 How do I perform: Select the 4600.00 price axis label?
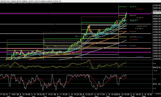(x=157, y=19)
